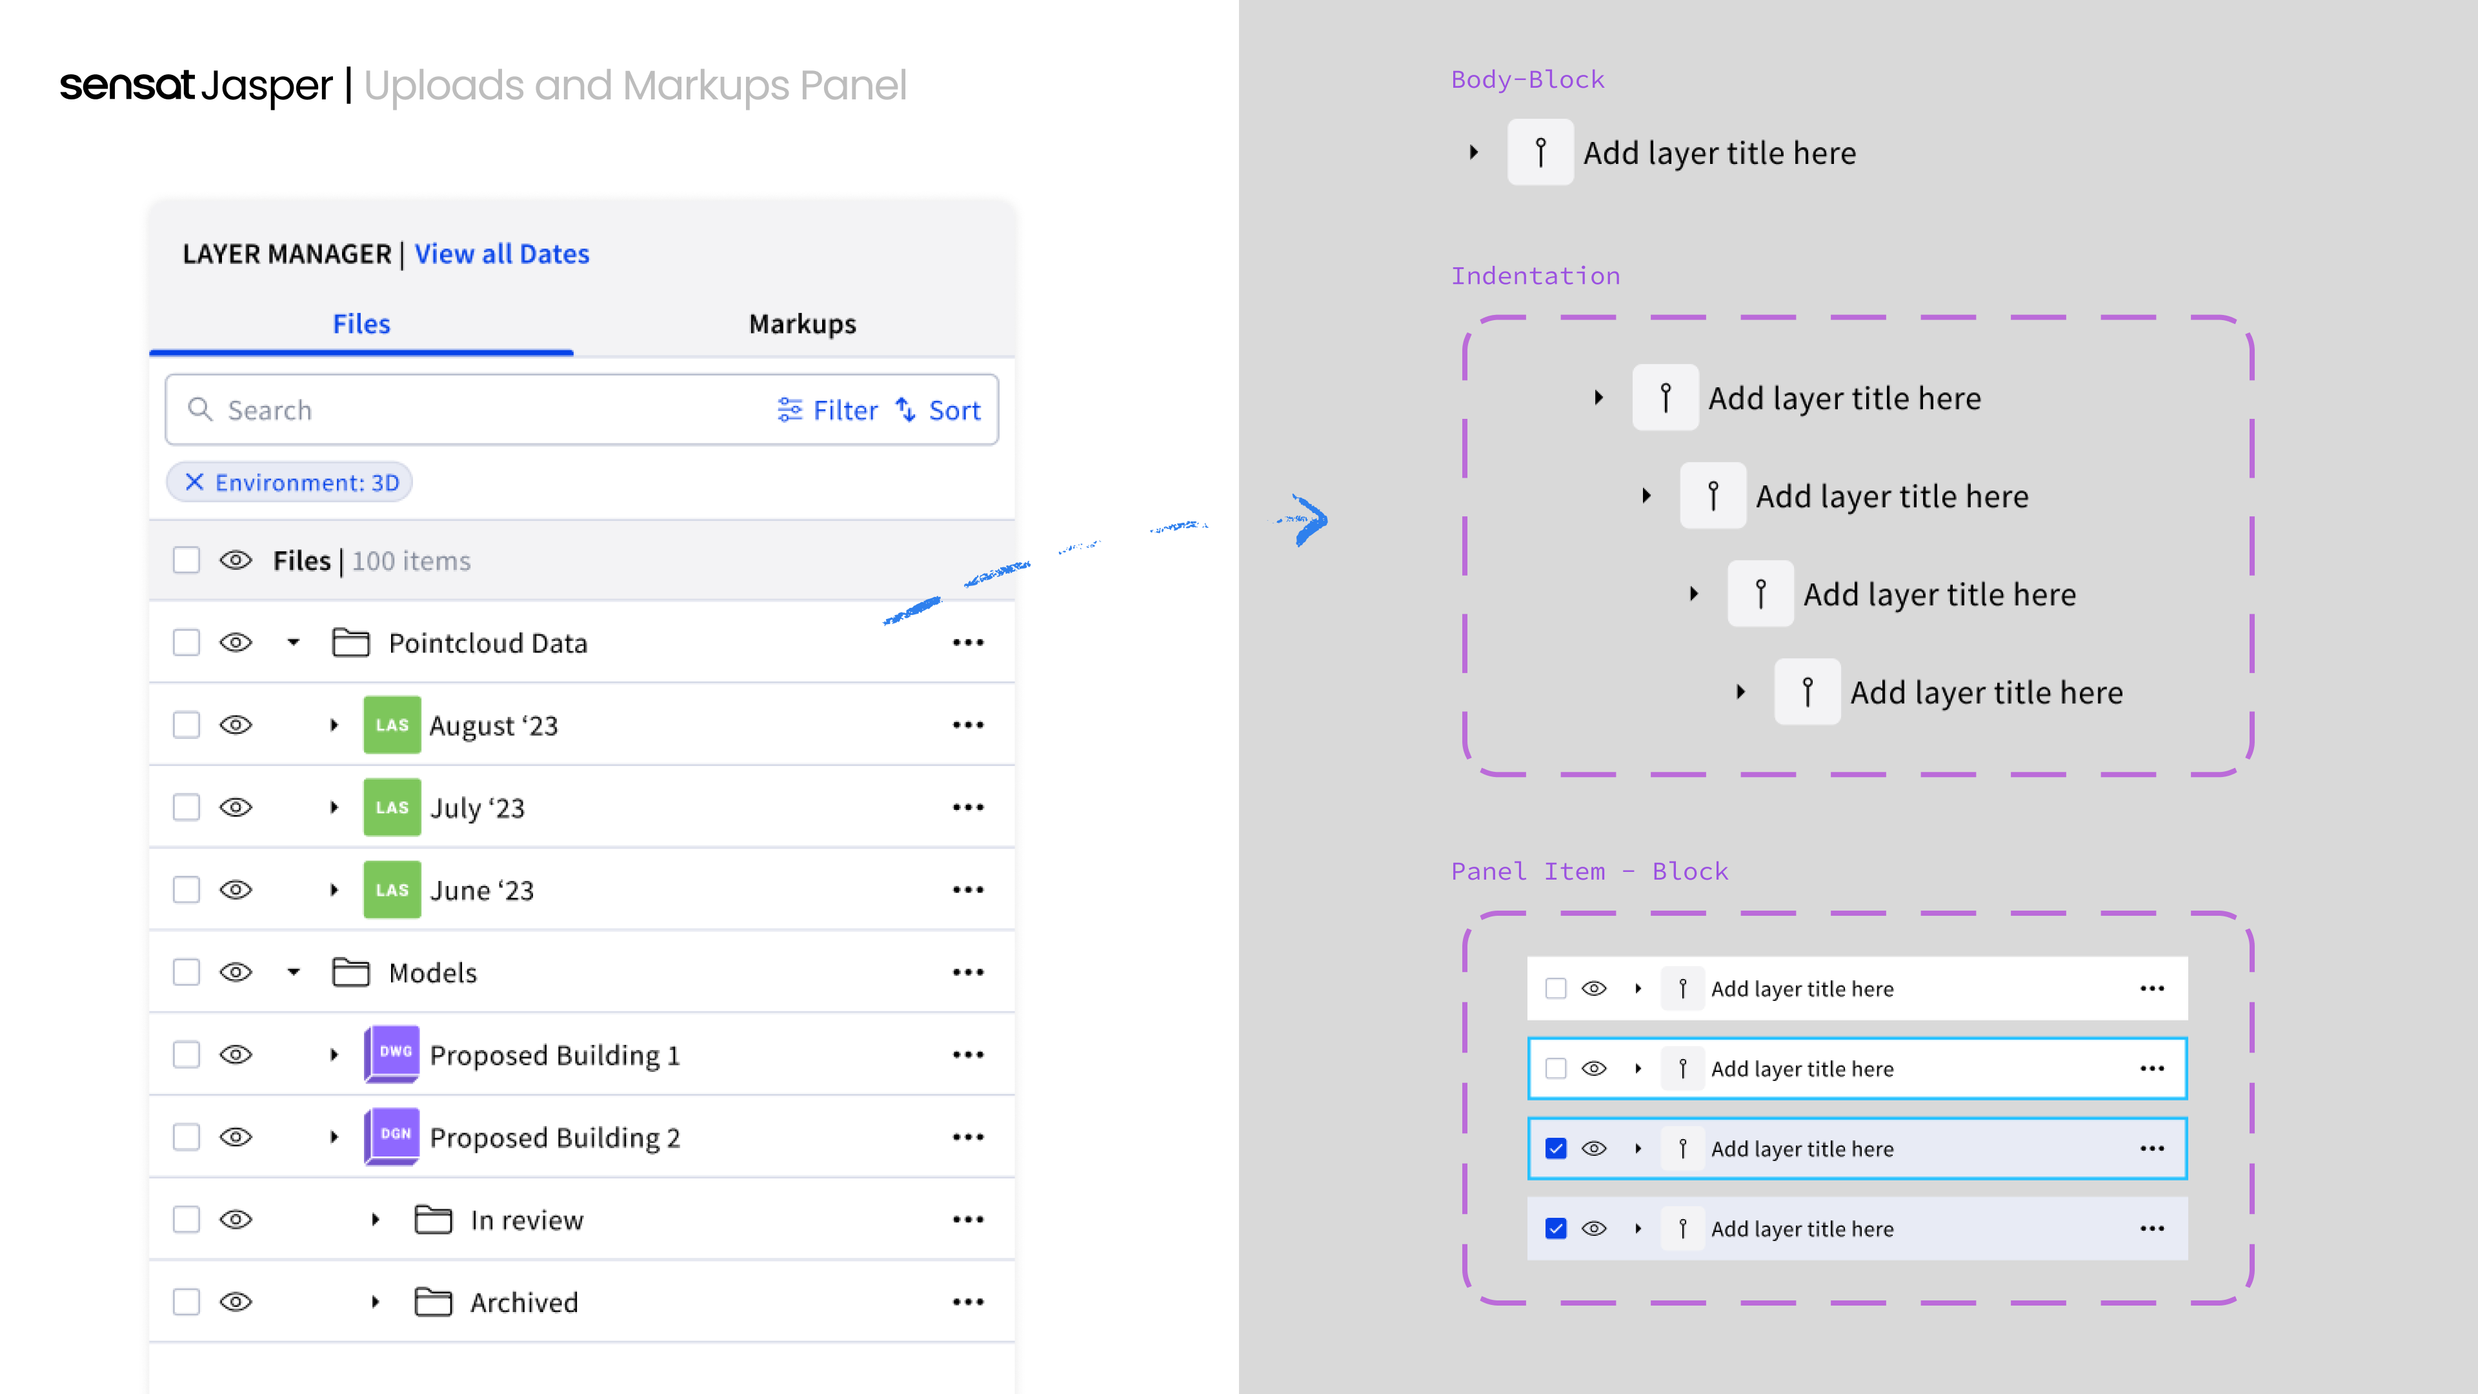Expand the Body-Block example layer arrow

(x=1474, y=152)
